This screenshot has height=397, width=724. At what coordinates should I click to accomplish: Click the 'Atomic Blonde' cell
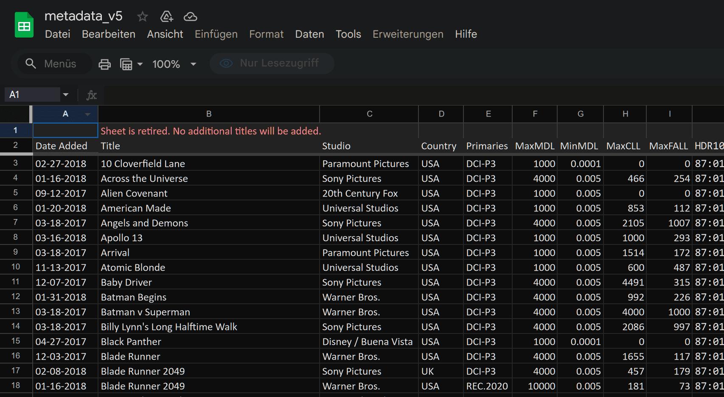pyautogui.click(x=209, y=267)
